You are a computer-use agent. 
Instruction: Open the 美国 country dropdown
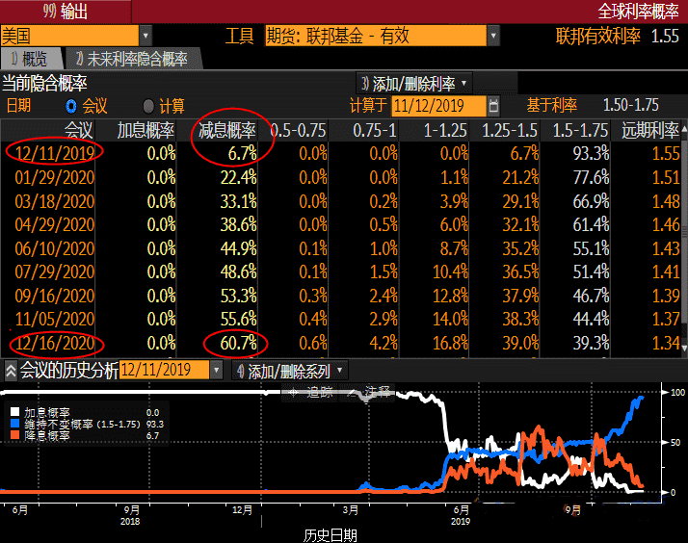[x=145, y=37]
